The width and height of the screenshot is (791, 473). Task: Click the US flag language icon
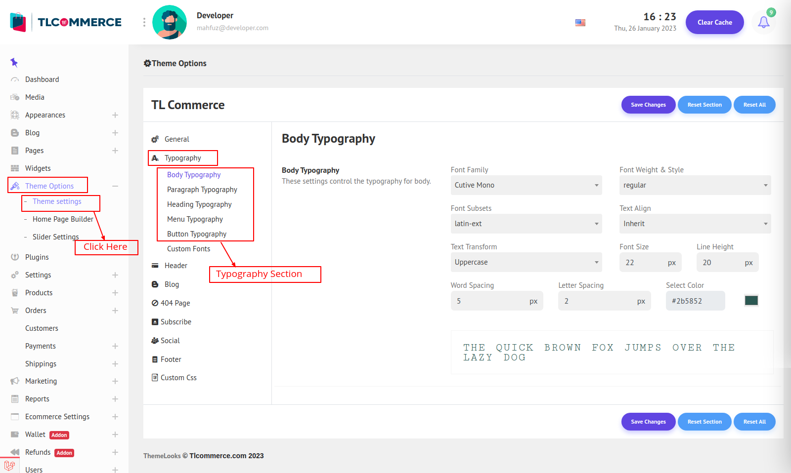click(x=580, y=23)
